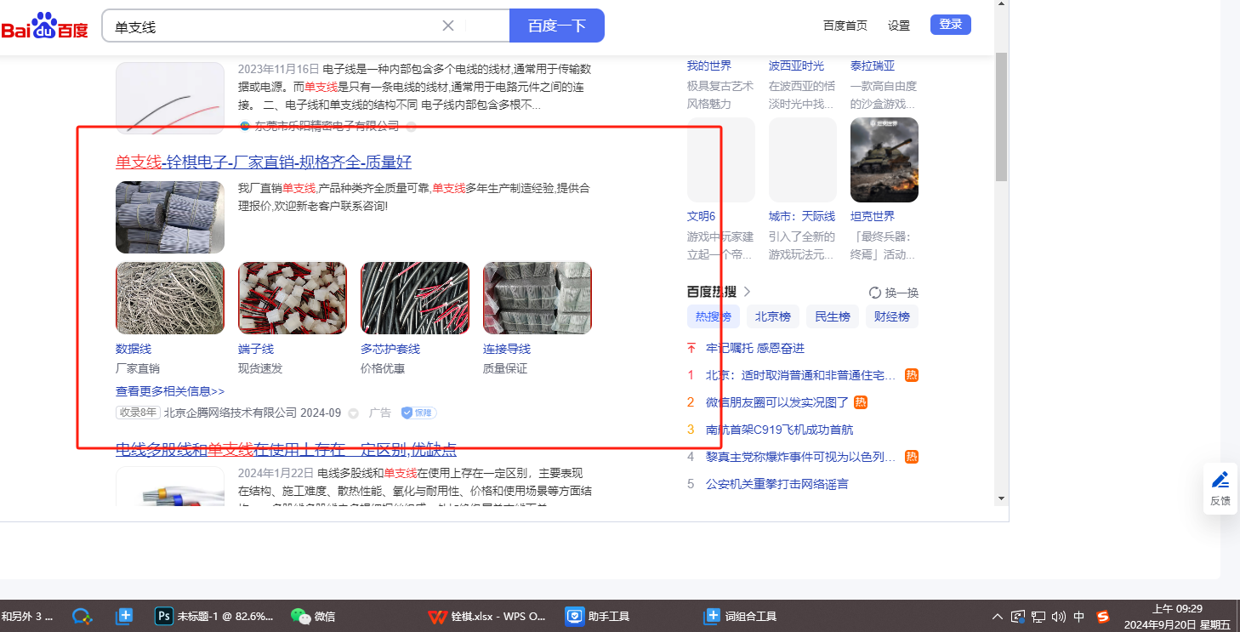Open 设置 in the top bar
1240x632 pixels.
[899, 26]
